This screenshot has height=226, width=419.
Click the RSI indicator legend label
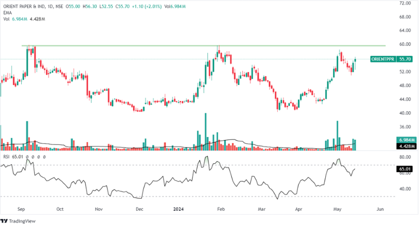click(5, 156)
